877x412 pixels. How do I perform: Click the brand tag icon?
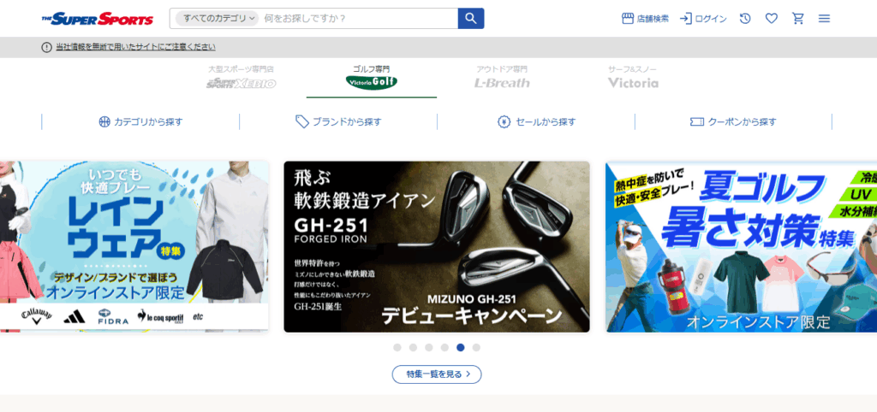[302, 121]
